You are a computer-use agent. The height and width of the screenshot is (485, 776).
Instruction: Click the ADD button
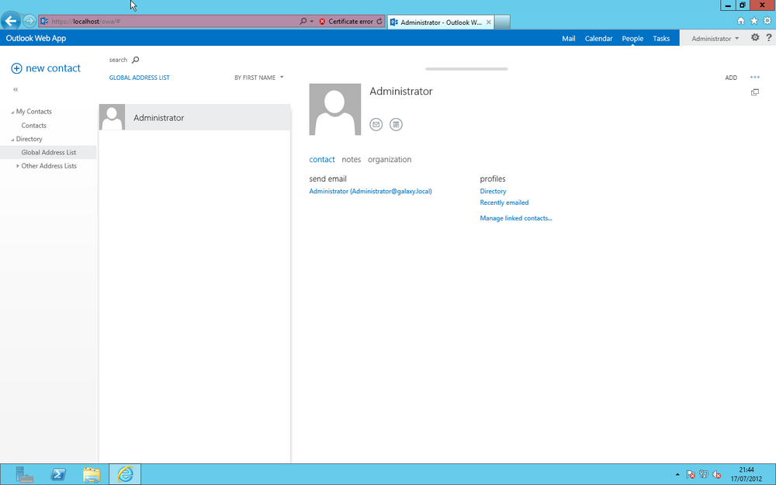731,78
